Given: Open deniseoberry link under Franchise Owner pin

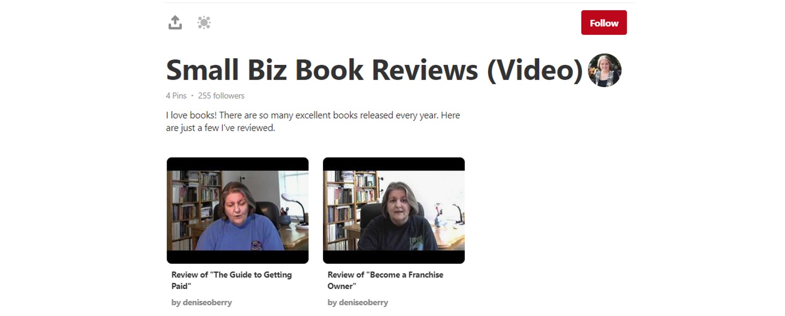Looking at the screenshot, I should pos(358,302).
